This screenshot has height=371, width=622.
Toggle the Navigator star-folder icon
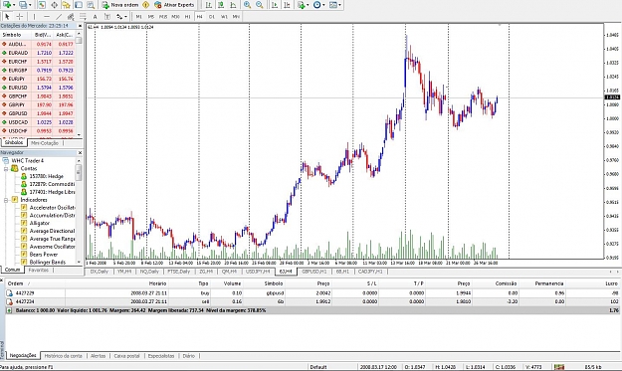[67, 5]
